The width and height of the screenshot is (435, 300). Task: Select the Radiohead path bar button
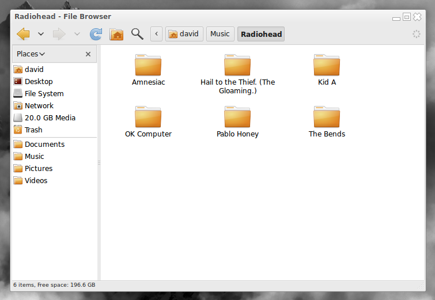coord(261,34)
